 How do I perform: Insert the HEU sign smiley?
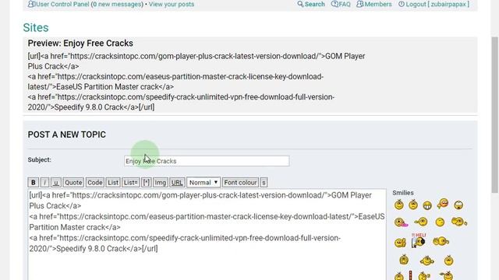click(x=418, y=240)
